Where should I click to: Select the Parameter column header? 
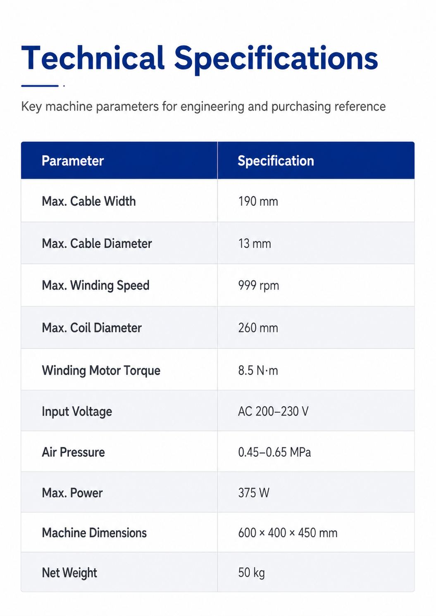click(x=73, y=161)
